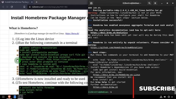Close the terminal window

[173, 3]
